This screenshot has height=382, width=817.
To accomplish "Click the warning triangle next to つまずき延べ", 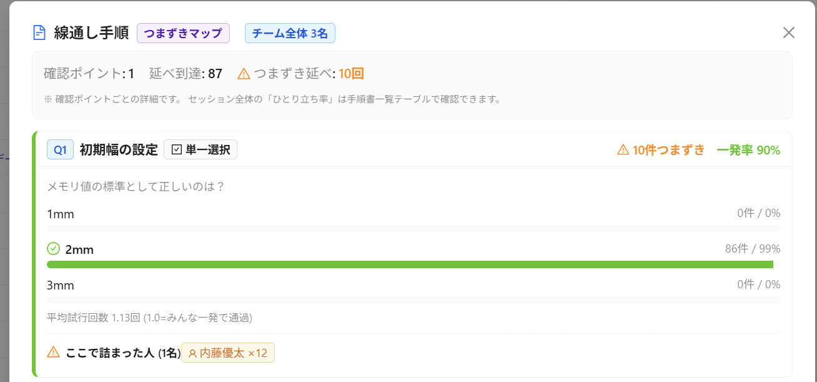I will coord(244,74).
